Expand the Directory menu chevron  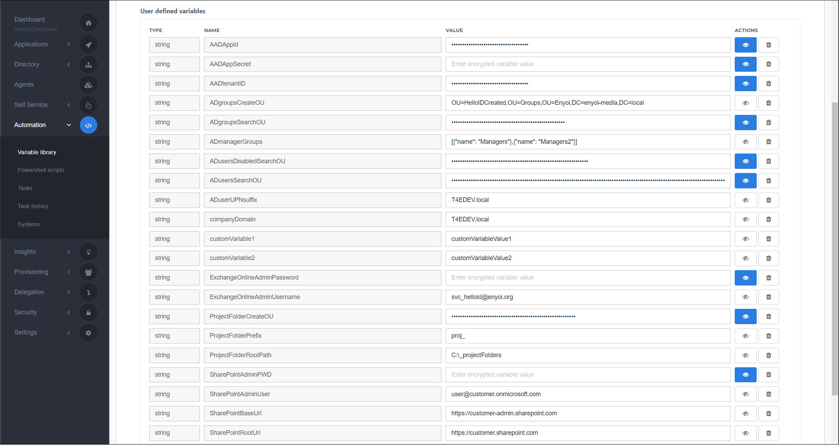click(69, 65)
